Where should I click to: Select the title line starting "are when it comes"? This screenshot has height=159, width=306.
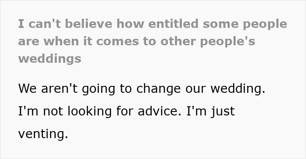(136, 41)
